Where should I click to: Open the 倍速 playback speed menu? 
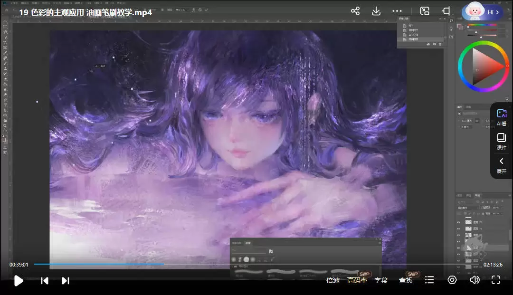(x=333, y=280)
